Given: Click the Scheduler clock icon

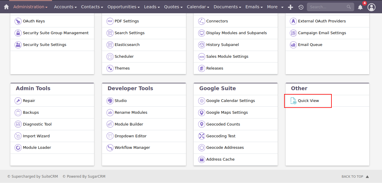Looking at the screenshot, I should [x=110, y=57].
